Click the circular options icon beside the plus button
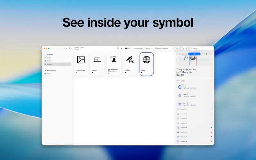This screenshot has width=256, height=160. click(118, 49)
